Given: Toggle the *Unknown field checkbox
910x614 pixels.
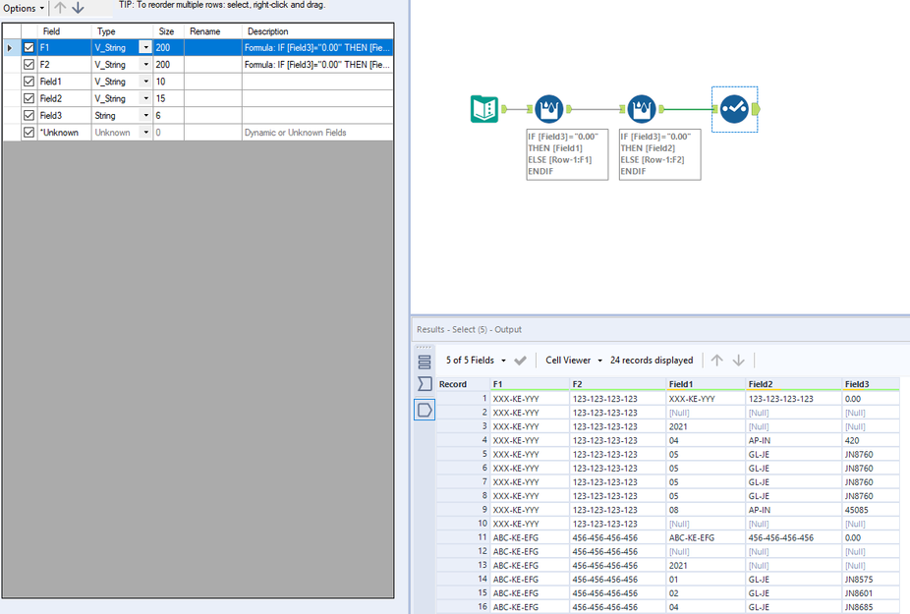Looking at the screenshot, I should coord(29,133).
